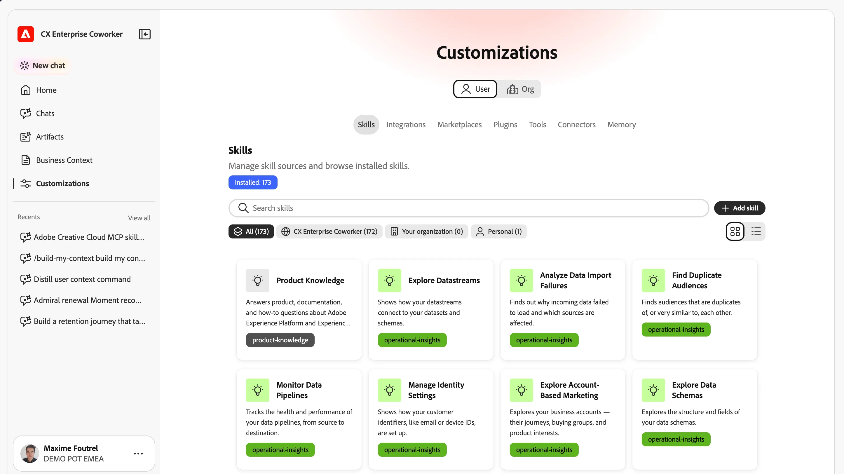This screenshot has height=474, width=844.
Task: Click Maxime Foutrel profile avatar
Action: tap(30, 453)
